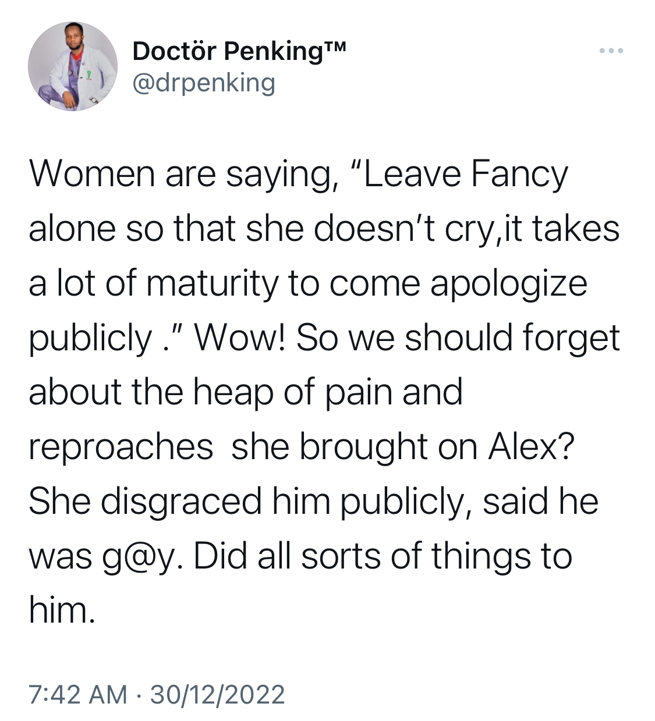Screen dimensions: 655x721
Task: Visit the @drpenking handle link
Action: tap(204, 83)
